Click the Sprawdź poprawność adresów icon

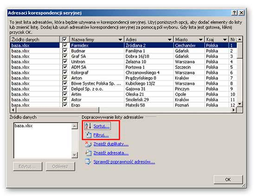pos(88,162)
